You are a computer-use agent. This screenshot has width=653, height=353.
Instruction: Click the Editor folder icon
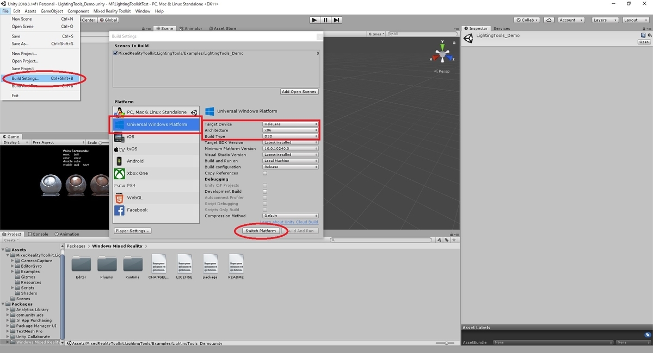click(x=81, y=263)
